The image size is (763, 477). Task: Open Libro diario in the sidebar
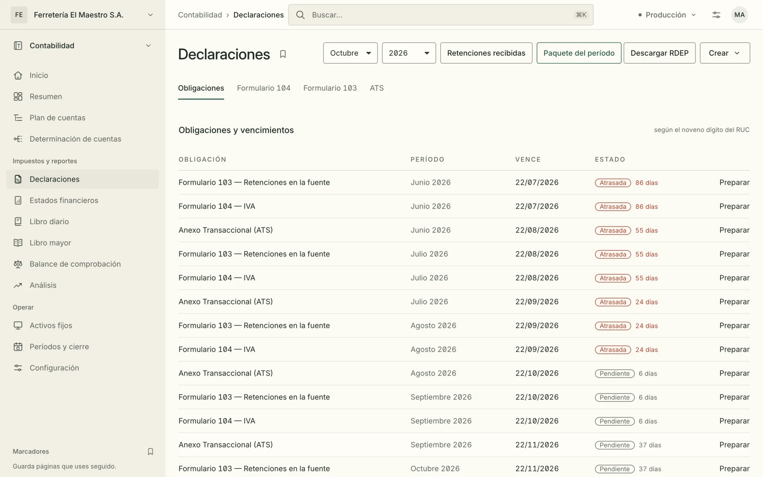(83, 221)
